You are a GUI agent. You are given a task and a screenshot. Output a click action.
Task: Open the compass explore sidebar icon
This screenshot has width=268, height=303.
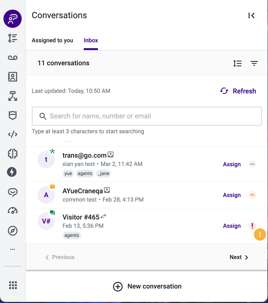click(13, 230)
